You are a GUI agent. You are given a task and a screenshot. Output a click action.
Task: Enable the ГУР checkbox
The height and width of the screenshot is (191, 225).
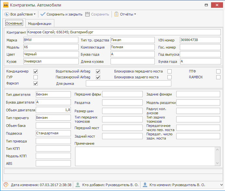35,77
